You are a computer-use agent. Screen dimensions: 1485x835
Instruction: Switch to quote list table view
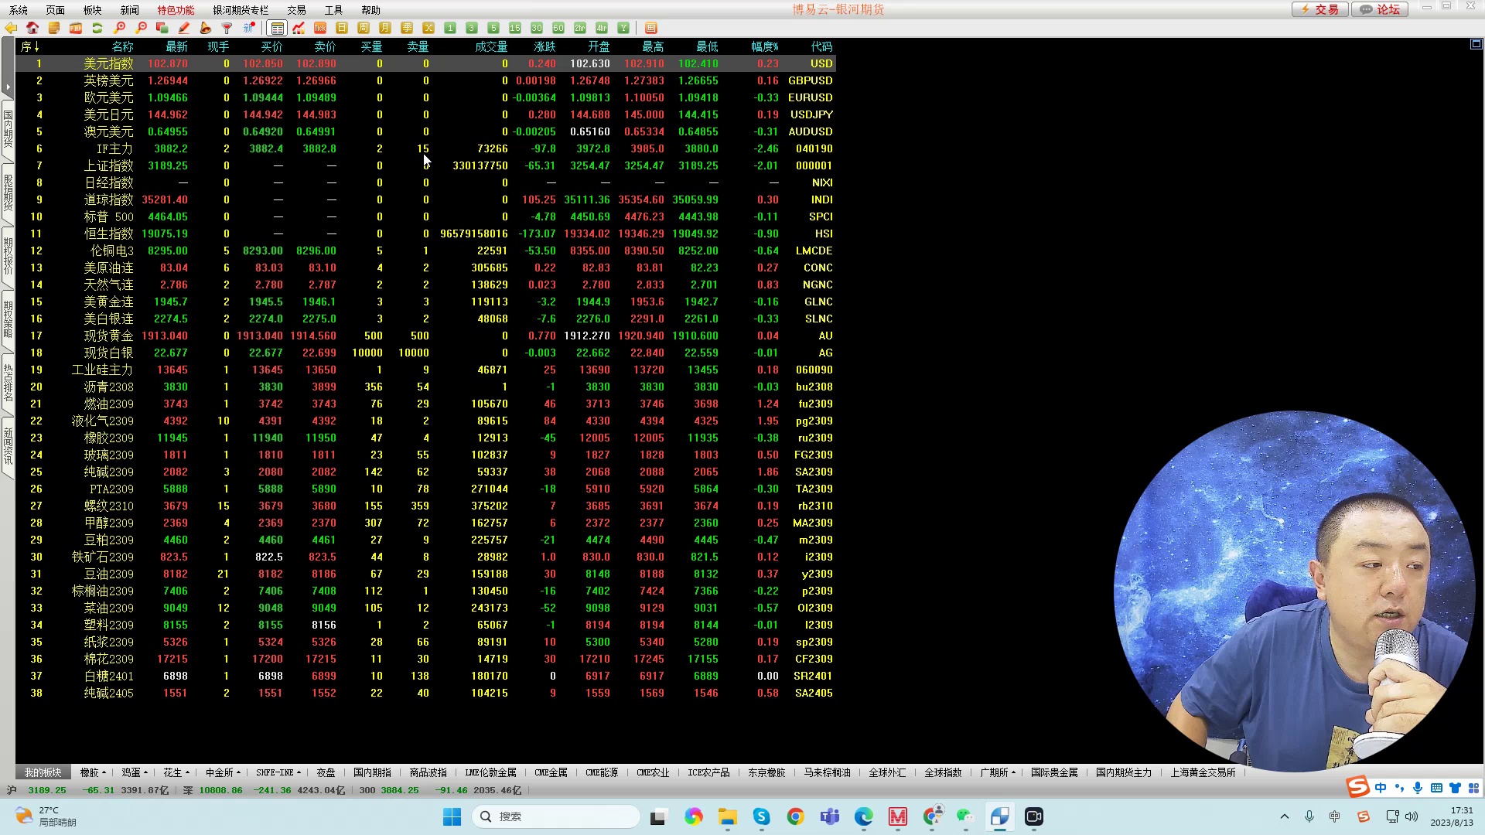[277, 28]
